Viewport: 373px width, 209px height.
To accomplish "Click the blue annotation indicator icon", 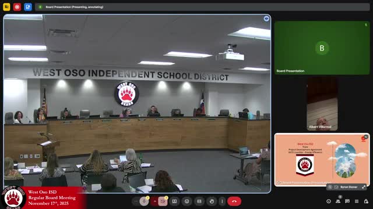I will coord(28,7).
